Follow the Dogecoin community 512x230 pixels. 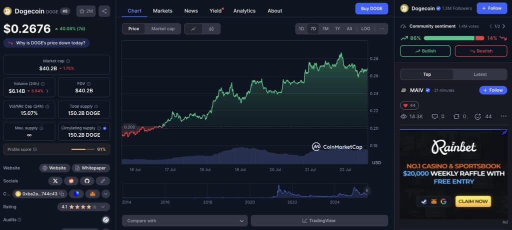click(x=492, y=8)
